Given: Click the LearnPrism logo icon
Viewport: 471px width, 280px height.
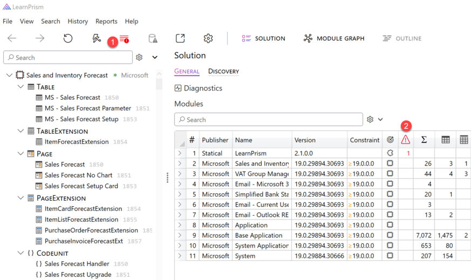Looking at the screenshot, I should click(6, 6).
